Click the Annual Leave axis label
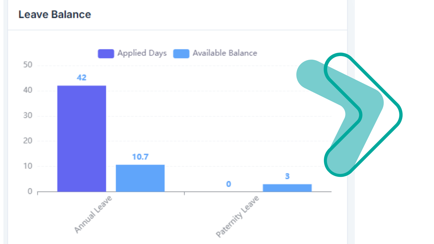434x244 pixels. 93,214
